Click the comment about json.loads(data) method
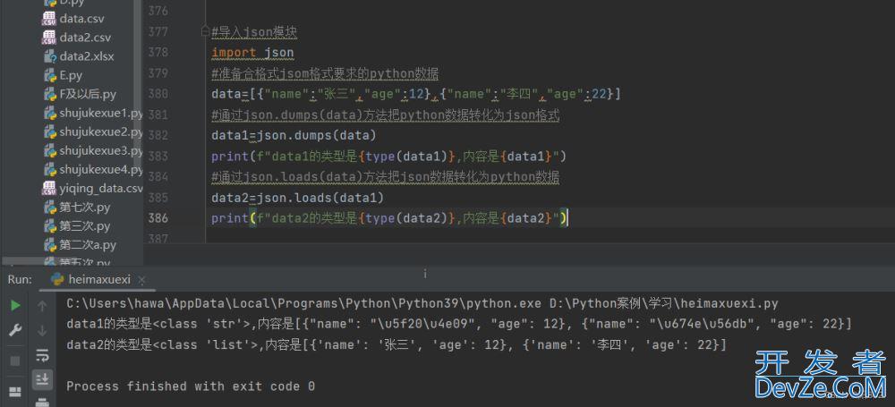Viewport: 895px width, 407px height. [x=385, y=177]
